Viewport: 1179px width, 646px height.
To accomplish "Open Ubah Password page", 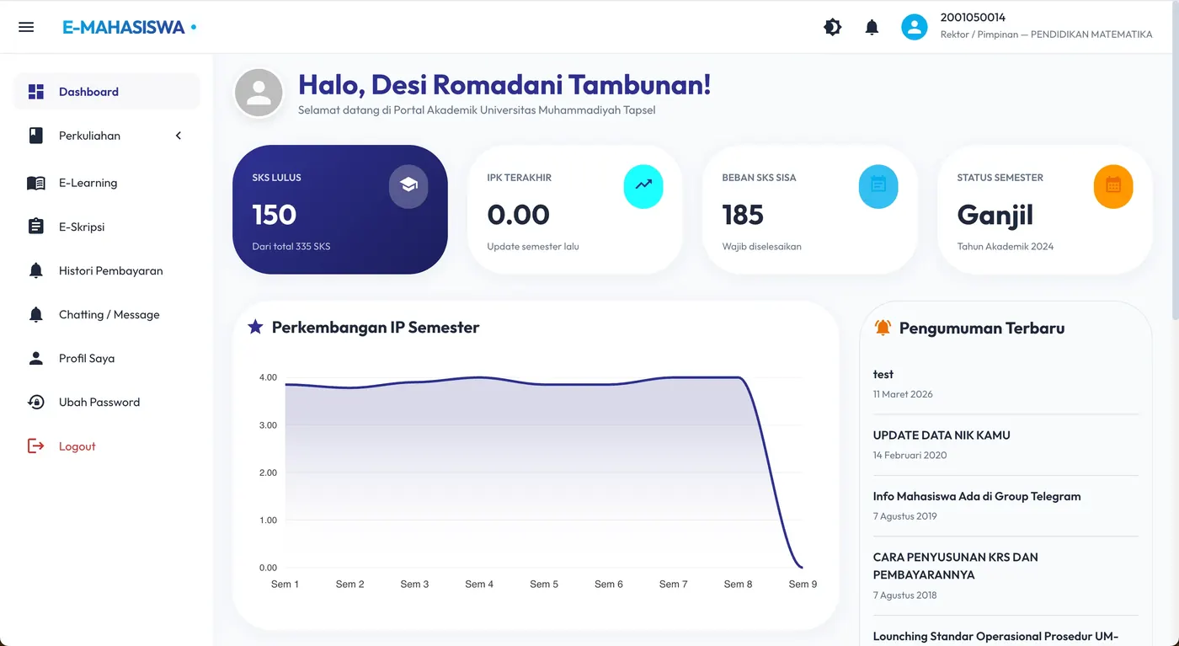I will click(107, 402).
